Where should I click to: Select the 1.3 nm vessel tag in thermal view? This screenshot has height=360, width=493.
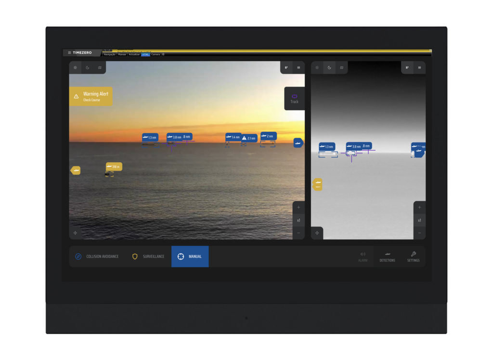point(327,146)
